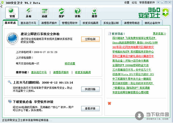
Task: Open the 杀毒 lightning icon
Action: point(29,13)
